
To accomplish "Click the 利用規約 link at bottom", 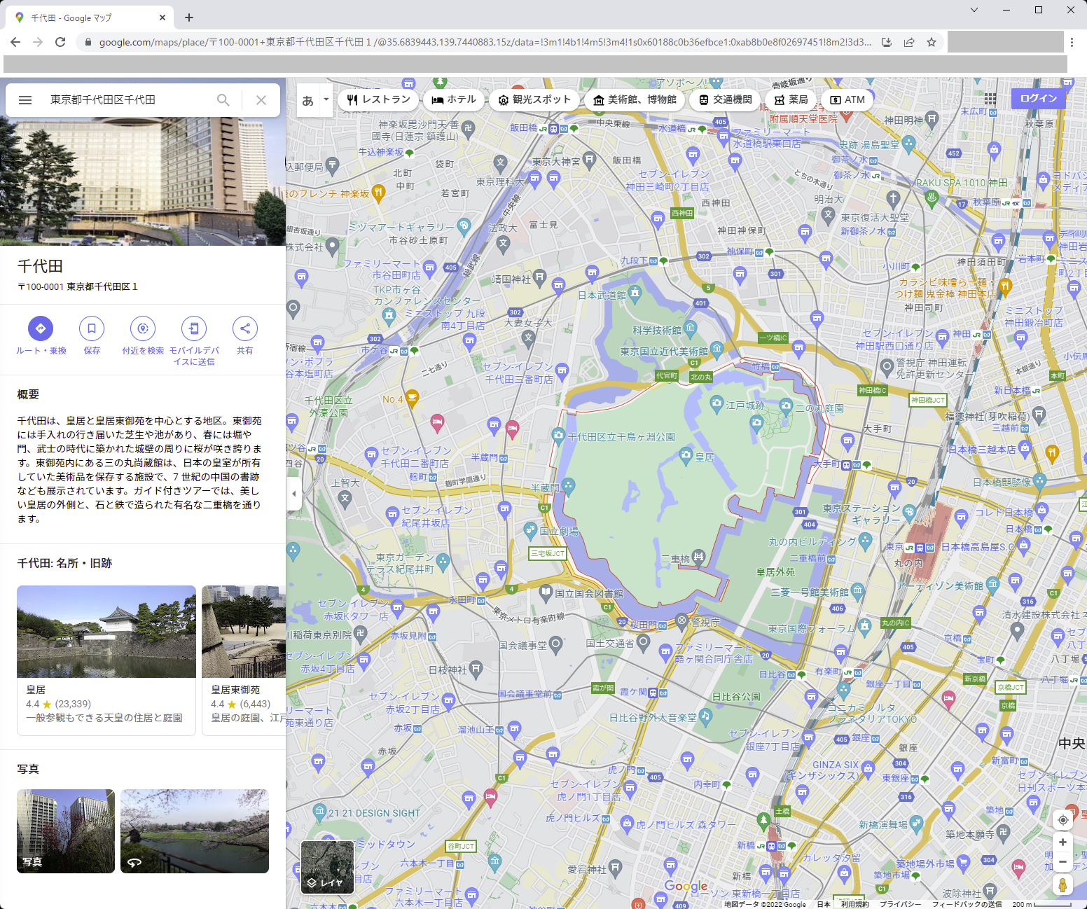I will (854, 904).
